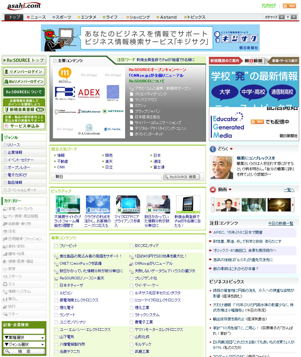
Task: Select 電子カタログ genre
Action: click(x=24, y=175)
